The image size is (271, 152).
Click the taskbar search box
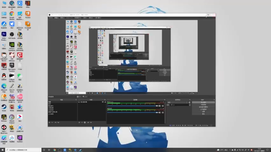coord(23,150)
